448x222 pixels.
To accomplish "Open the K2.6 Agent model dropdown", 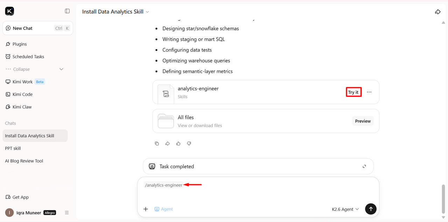I will point(345,209).
